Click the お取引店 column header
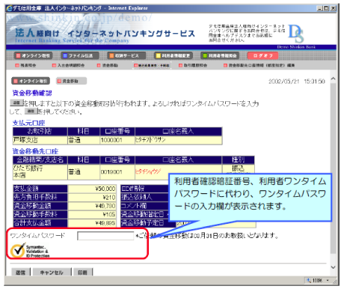This screenshot has width=344, height=289. (x=40, y=131)
